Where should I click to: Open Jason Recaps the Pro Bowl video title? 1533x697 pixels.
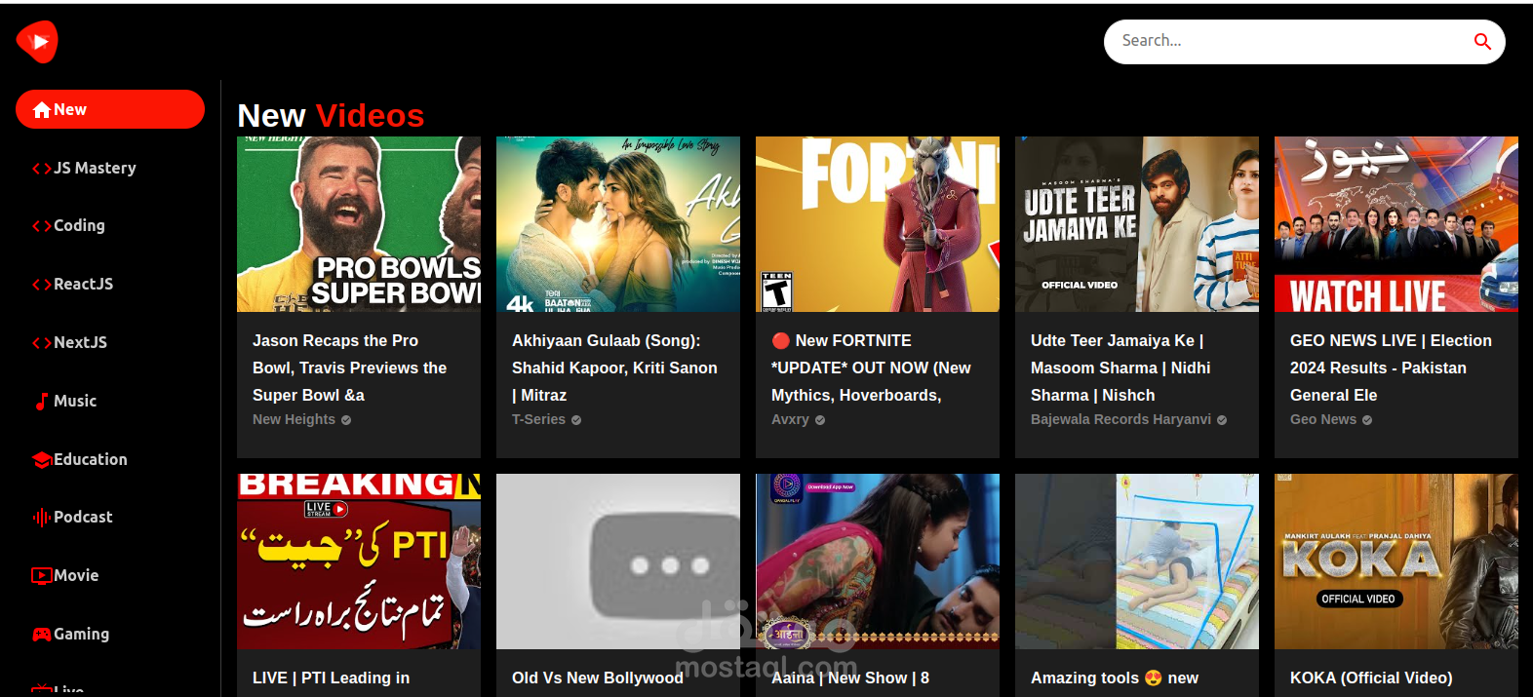point(349,368)
